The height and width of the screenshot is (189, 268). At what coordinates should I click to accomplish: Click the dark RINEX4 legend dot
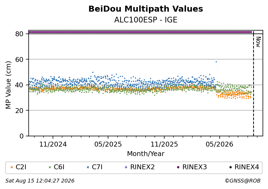coord(230,167)
